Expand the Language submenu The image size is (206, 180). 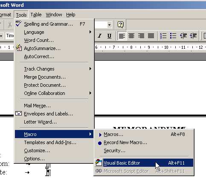coord(54,32)
